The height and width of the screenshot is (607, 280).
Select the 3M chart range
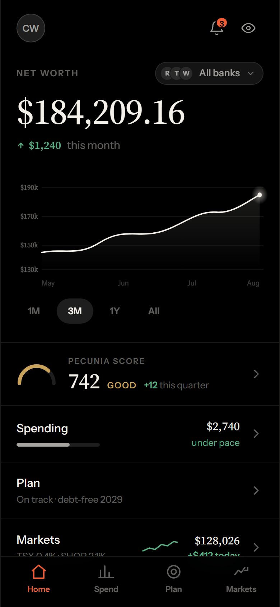tap(75, 311)
